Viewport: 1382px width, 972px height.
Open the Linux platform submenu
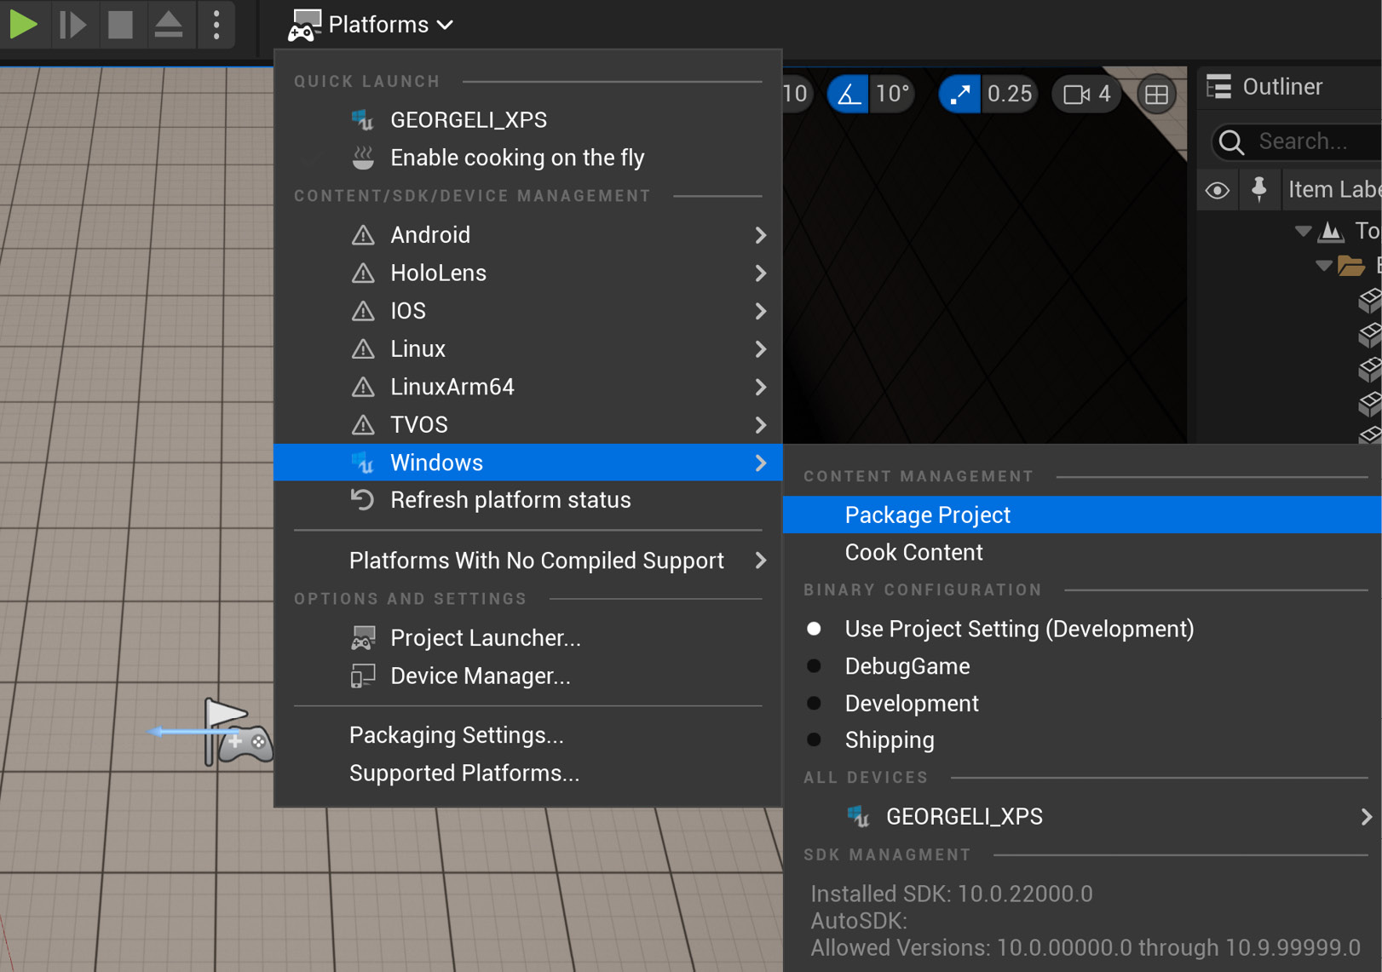click(527, 348)
